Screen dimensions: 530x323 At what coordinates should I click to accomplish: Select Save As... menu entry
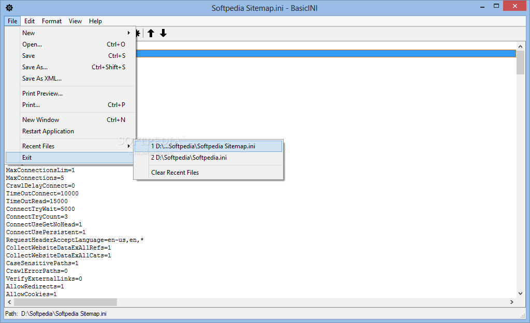pyautogui.click(x=70, y=67)
